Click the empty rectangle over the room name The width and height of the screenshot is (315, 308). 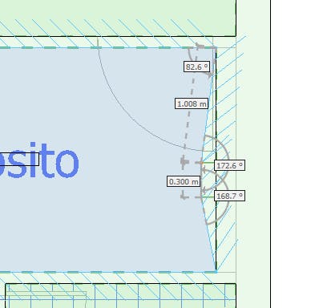(x=19, y=160)
